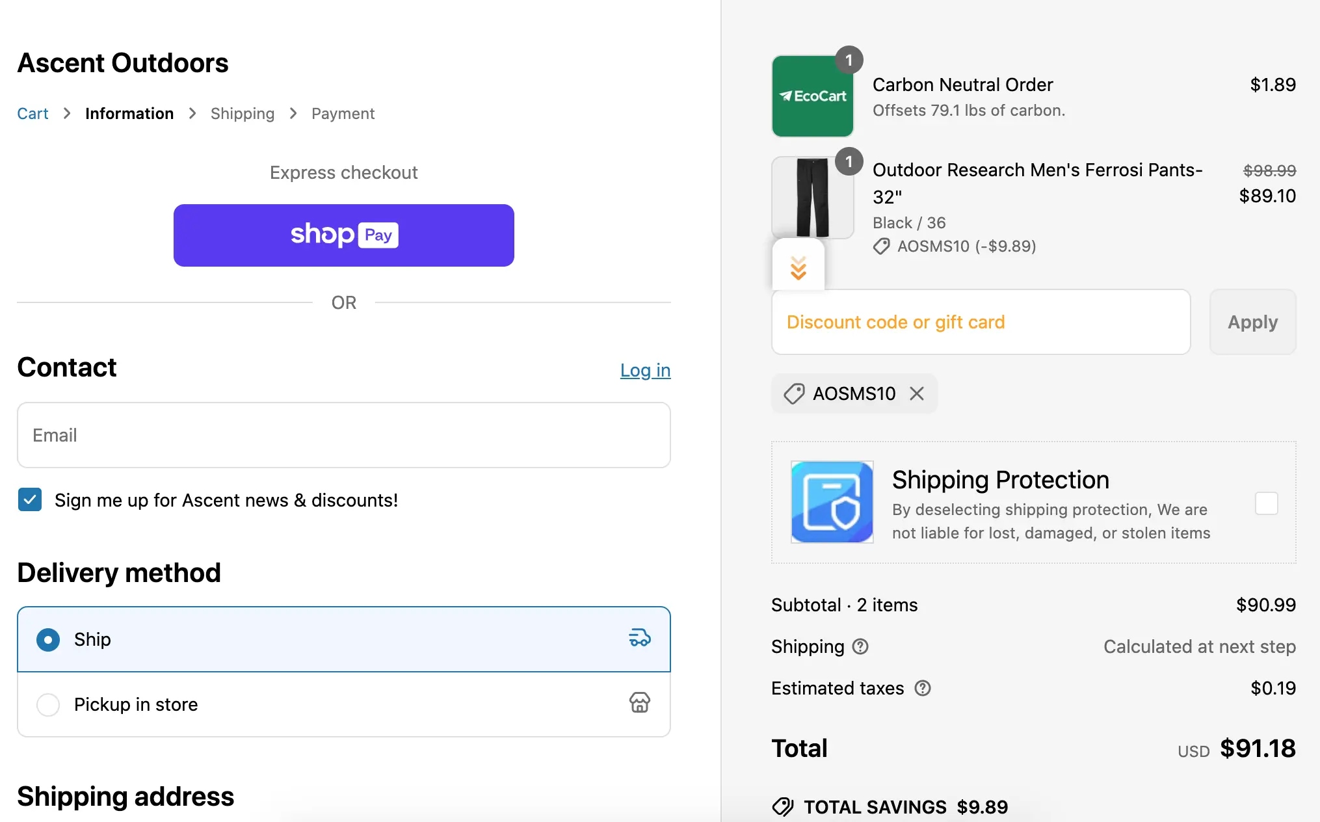Click the chevron after Cart breadcrumb

tap(67, 113)
